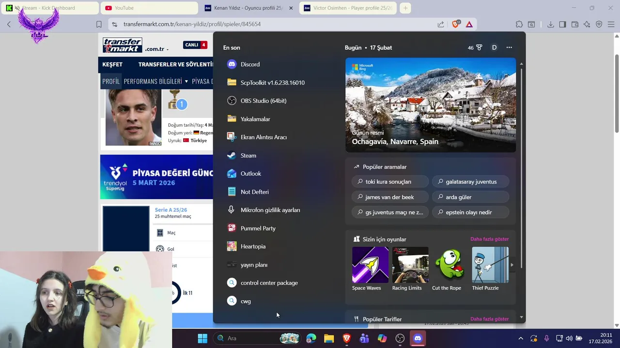The image size is (620, 348).
Task: Search for gs juventus maçı ne z...
Action: [x=390, y=212]
